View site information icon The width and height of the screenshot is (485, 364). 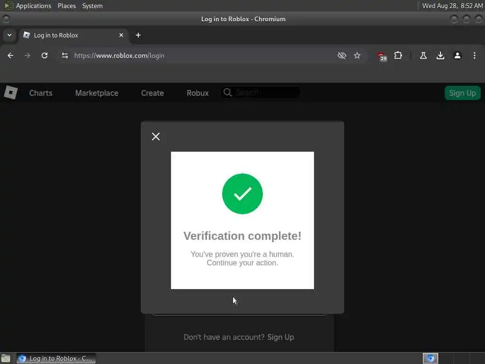tap(64, 56)
